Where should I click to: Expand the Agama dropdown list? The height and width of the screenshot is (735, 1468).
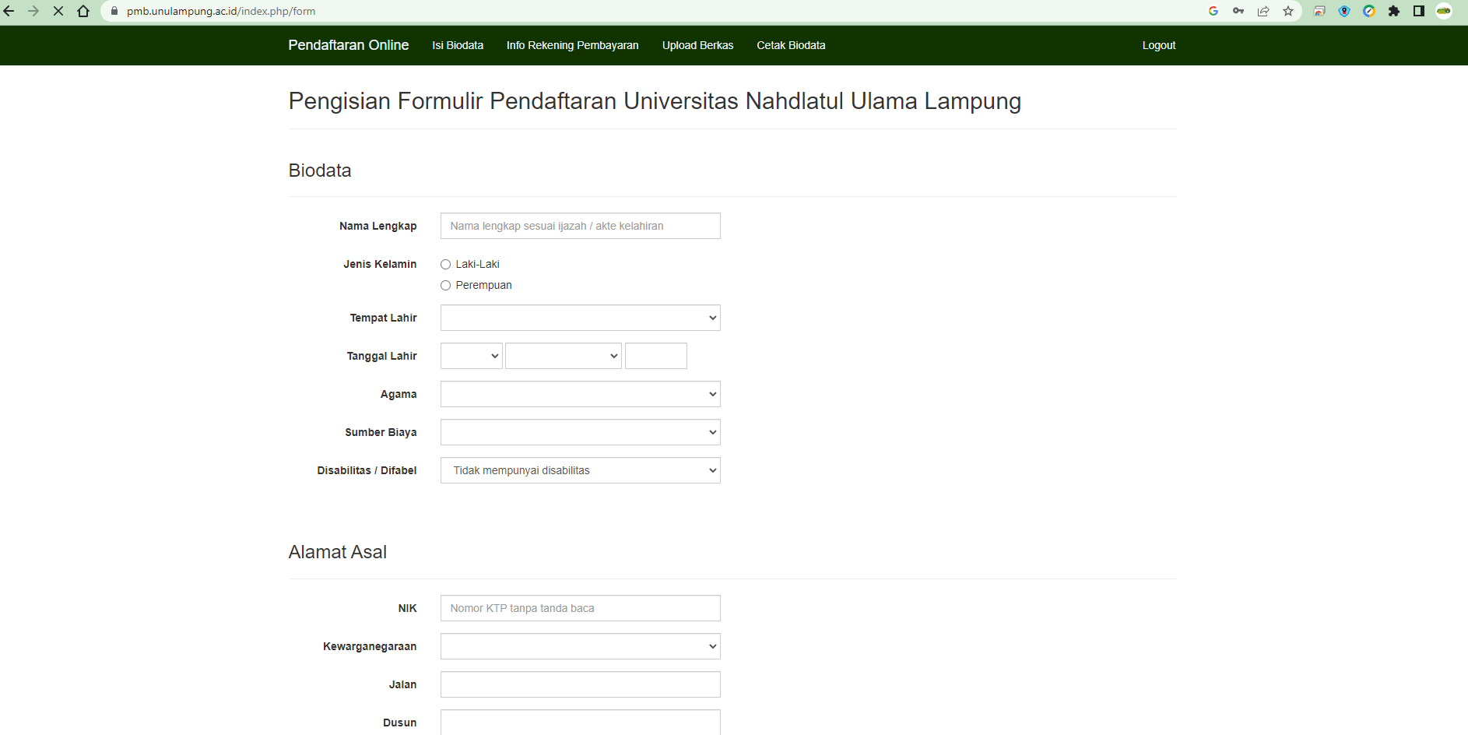click(x=580, y=394)
